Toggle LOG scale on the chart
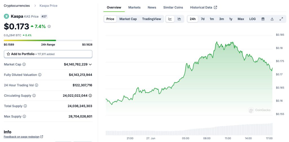The image size is (289, 142). (252, 19)
